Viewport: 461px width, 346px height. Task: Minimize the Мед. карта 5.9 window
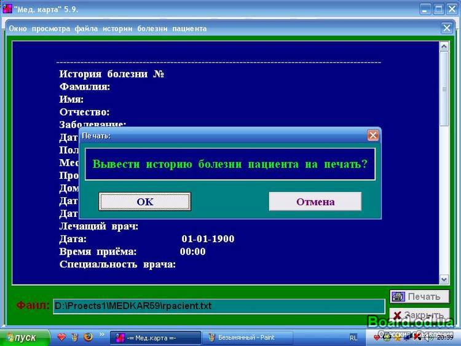(x=425, y=9)
